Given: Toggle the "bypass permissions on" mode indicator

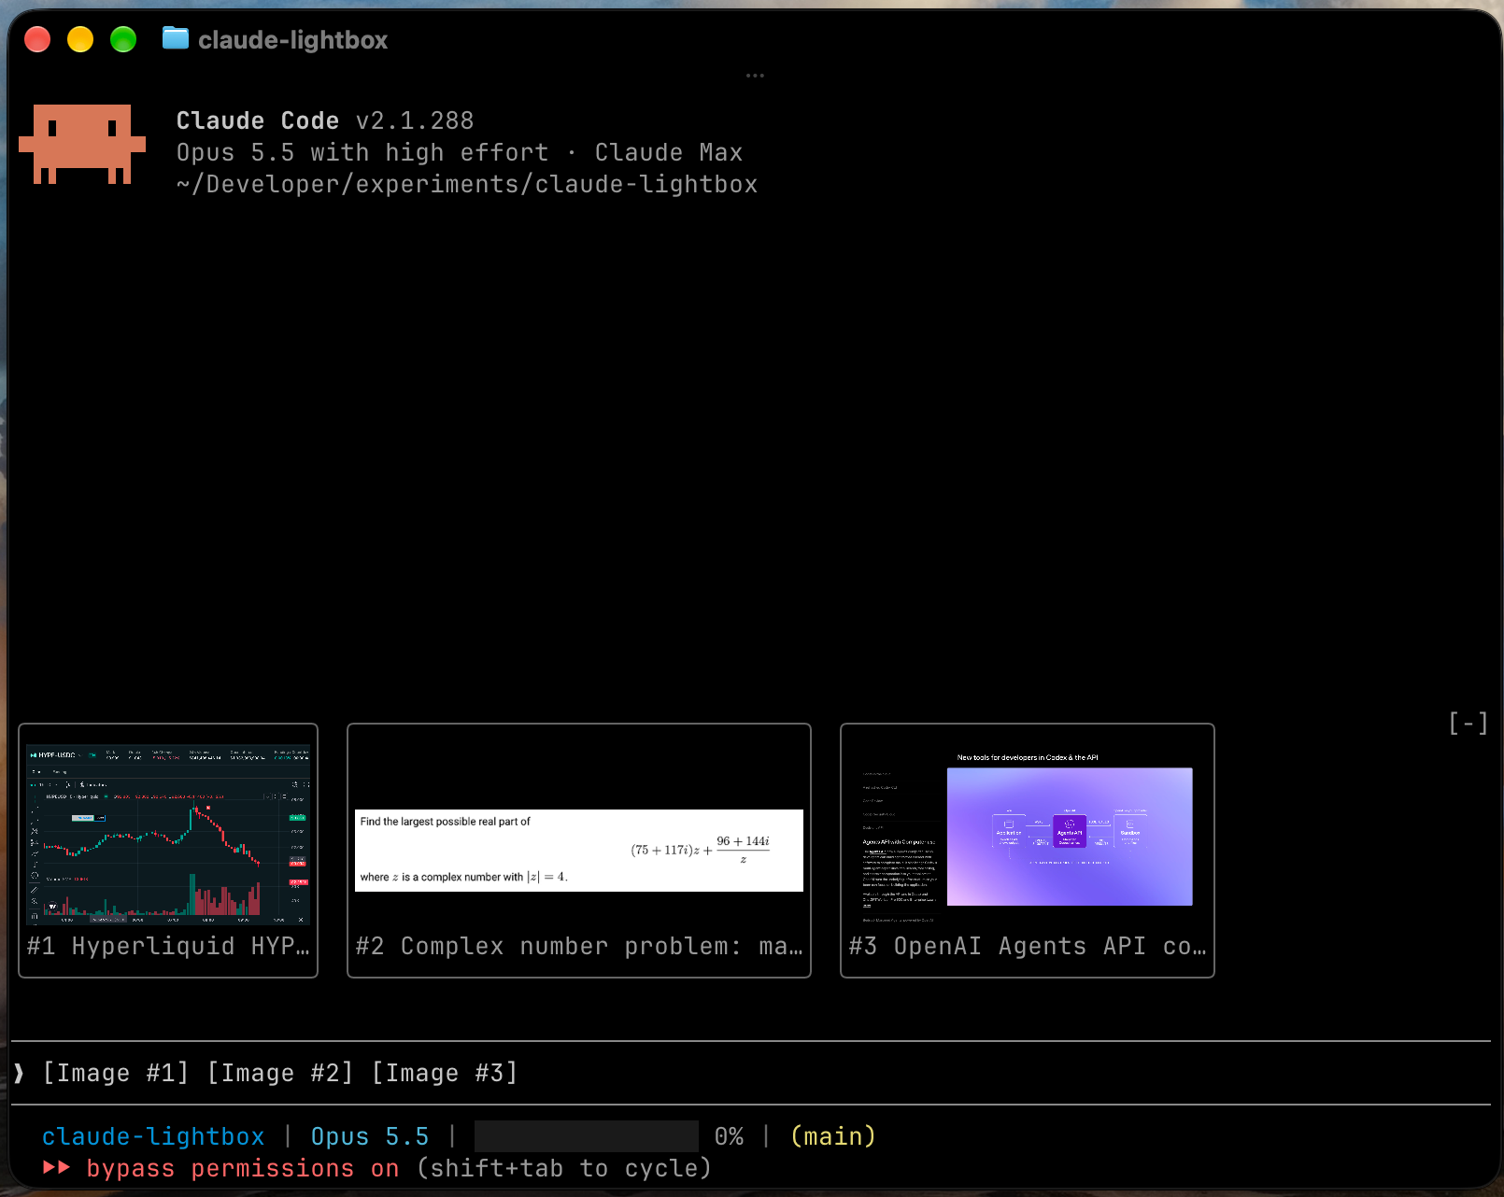Looking at the screenshot, I should pos(243,1168).
